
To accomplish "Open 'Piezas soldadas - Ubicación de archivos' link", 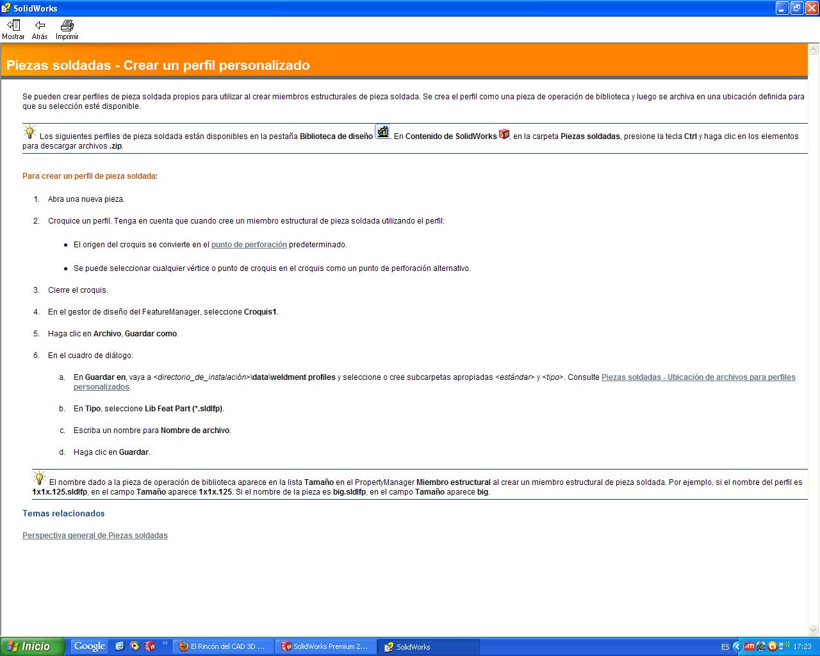I will (x=434, y=382).
